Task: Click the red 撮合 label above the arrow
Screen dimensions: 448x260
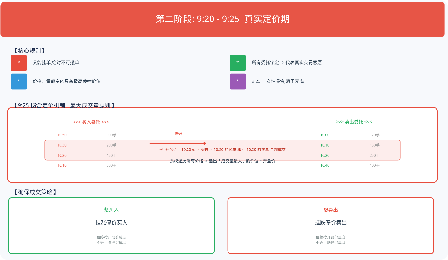Action: (x=179, y=134)
